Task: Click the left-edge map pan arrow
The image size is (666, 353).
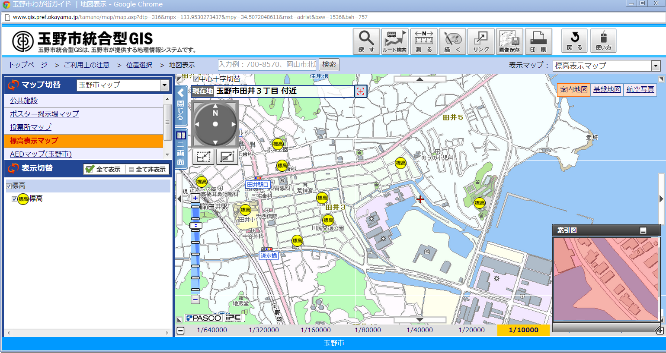Action: (x=179, y=199)
